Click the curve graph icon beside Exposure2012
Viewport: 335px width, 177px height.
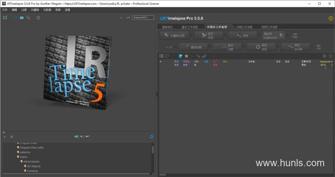pos(128,18)
